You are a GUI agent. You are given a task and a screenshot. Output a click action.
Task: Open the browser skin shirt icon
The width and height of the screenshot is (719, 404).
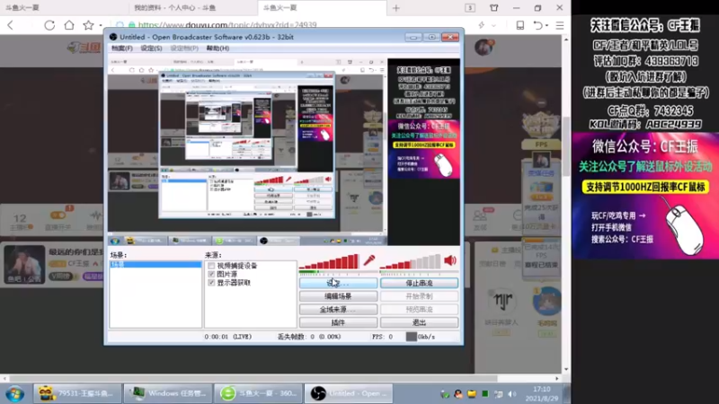[x=493, y=8]
